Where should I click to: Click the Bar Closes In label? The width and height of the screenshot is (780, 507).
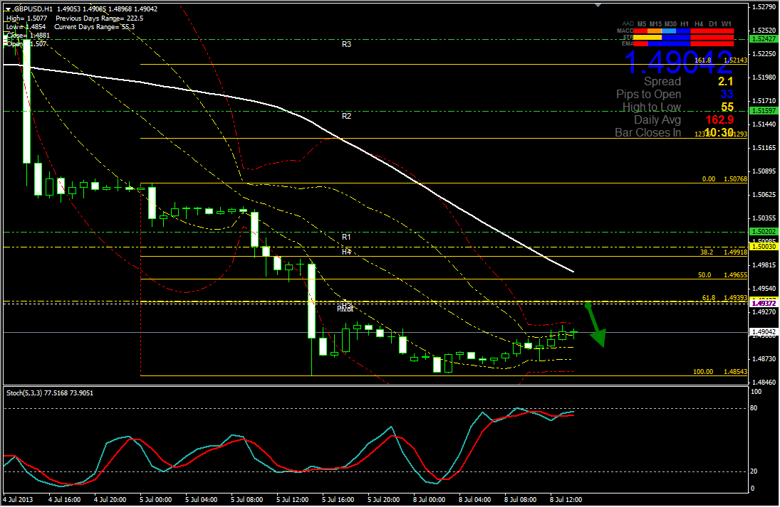pos(648,132)
